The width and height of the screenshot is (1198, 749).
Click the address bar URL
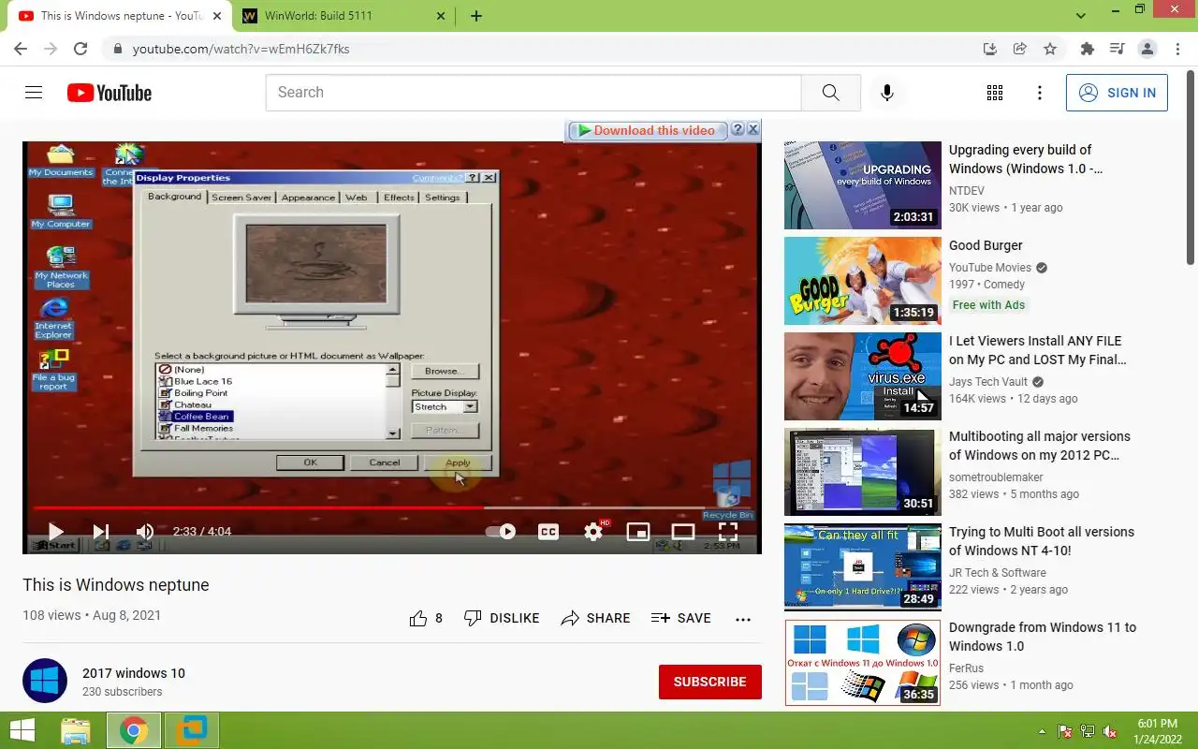coord(241,49)
